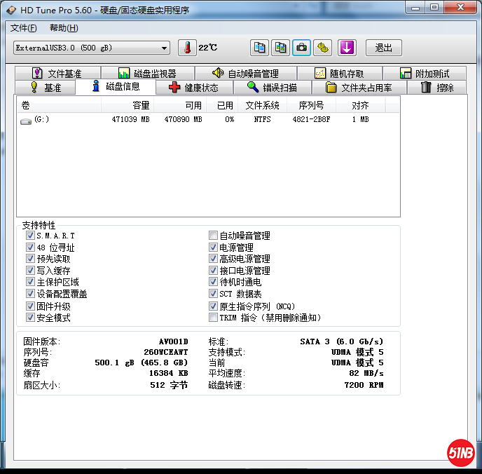Enable the 自动噪音管理 checkbox
This screenshot has width=482, height=474.
tap(214, 236)
